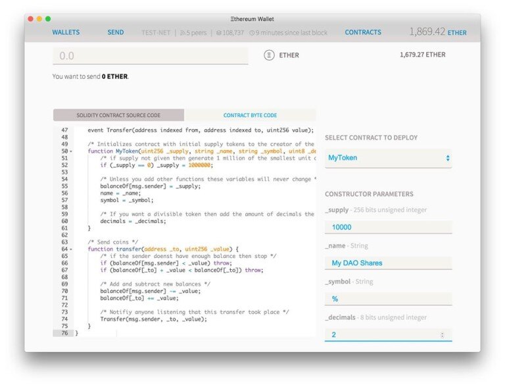This screenshot has width=505, height=387.
Task: Collapse the fold arrow at line 64
Action: tap(71, 249)
